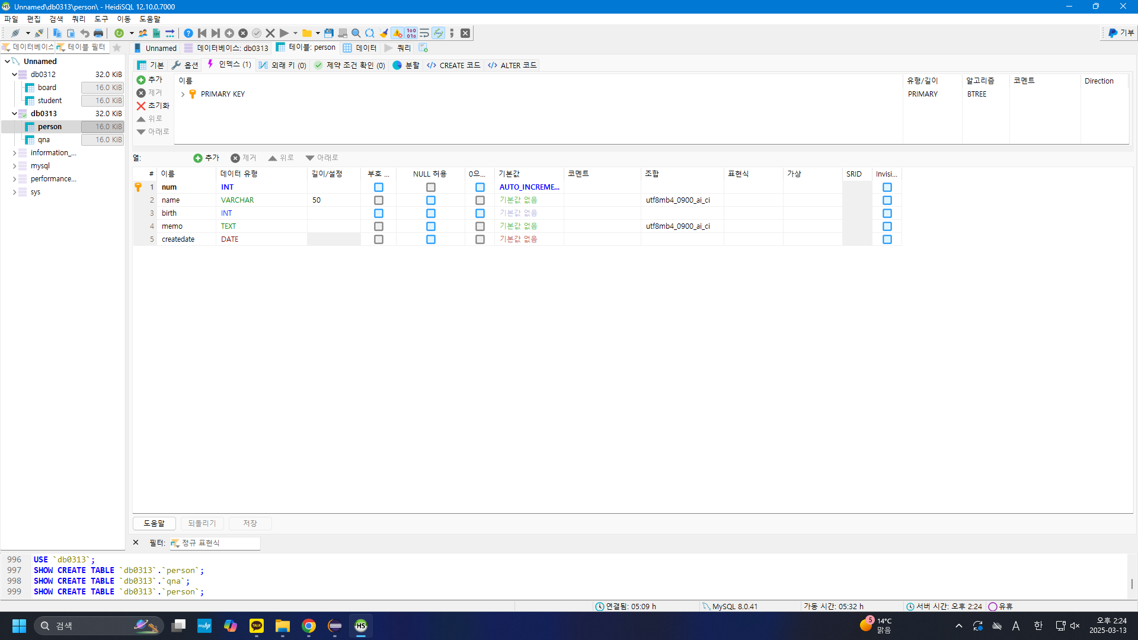The image size is (1138, 640).
Task: Expand the PRIMARY KEY index entry
Action: [183, 94]
